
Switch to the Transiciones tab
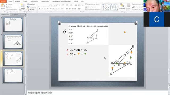point(34,1)
